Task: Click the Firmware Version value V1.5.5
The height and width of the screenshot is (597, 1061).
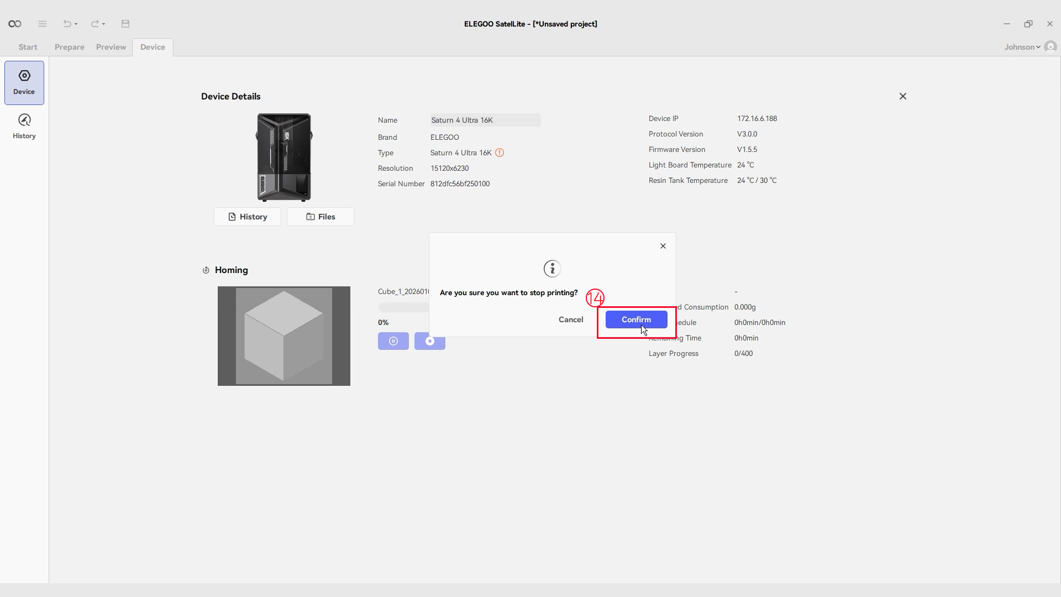Action: 747,149
